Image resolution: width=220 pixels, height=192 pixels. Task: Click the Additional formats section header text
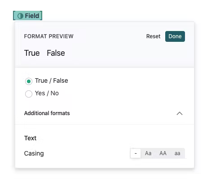[x=47, y=113]
